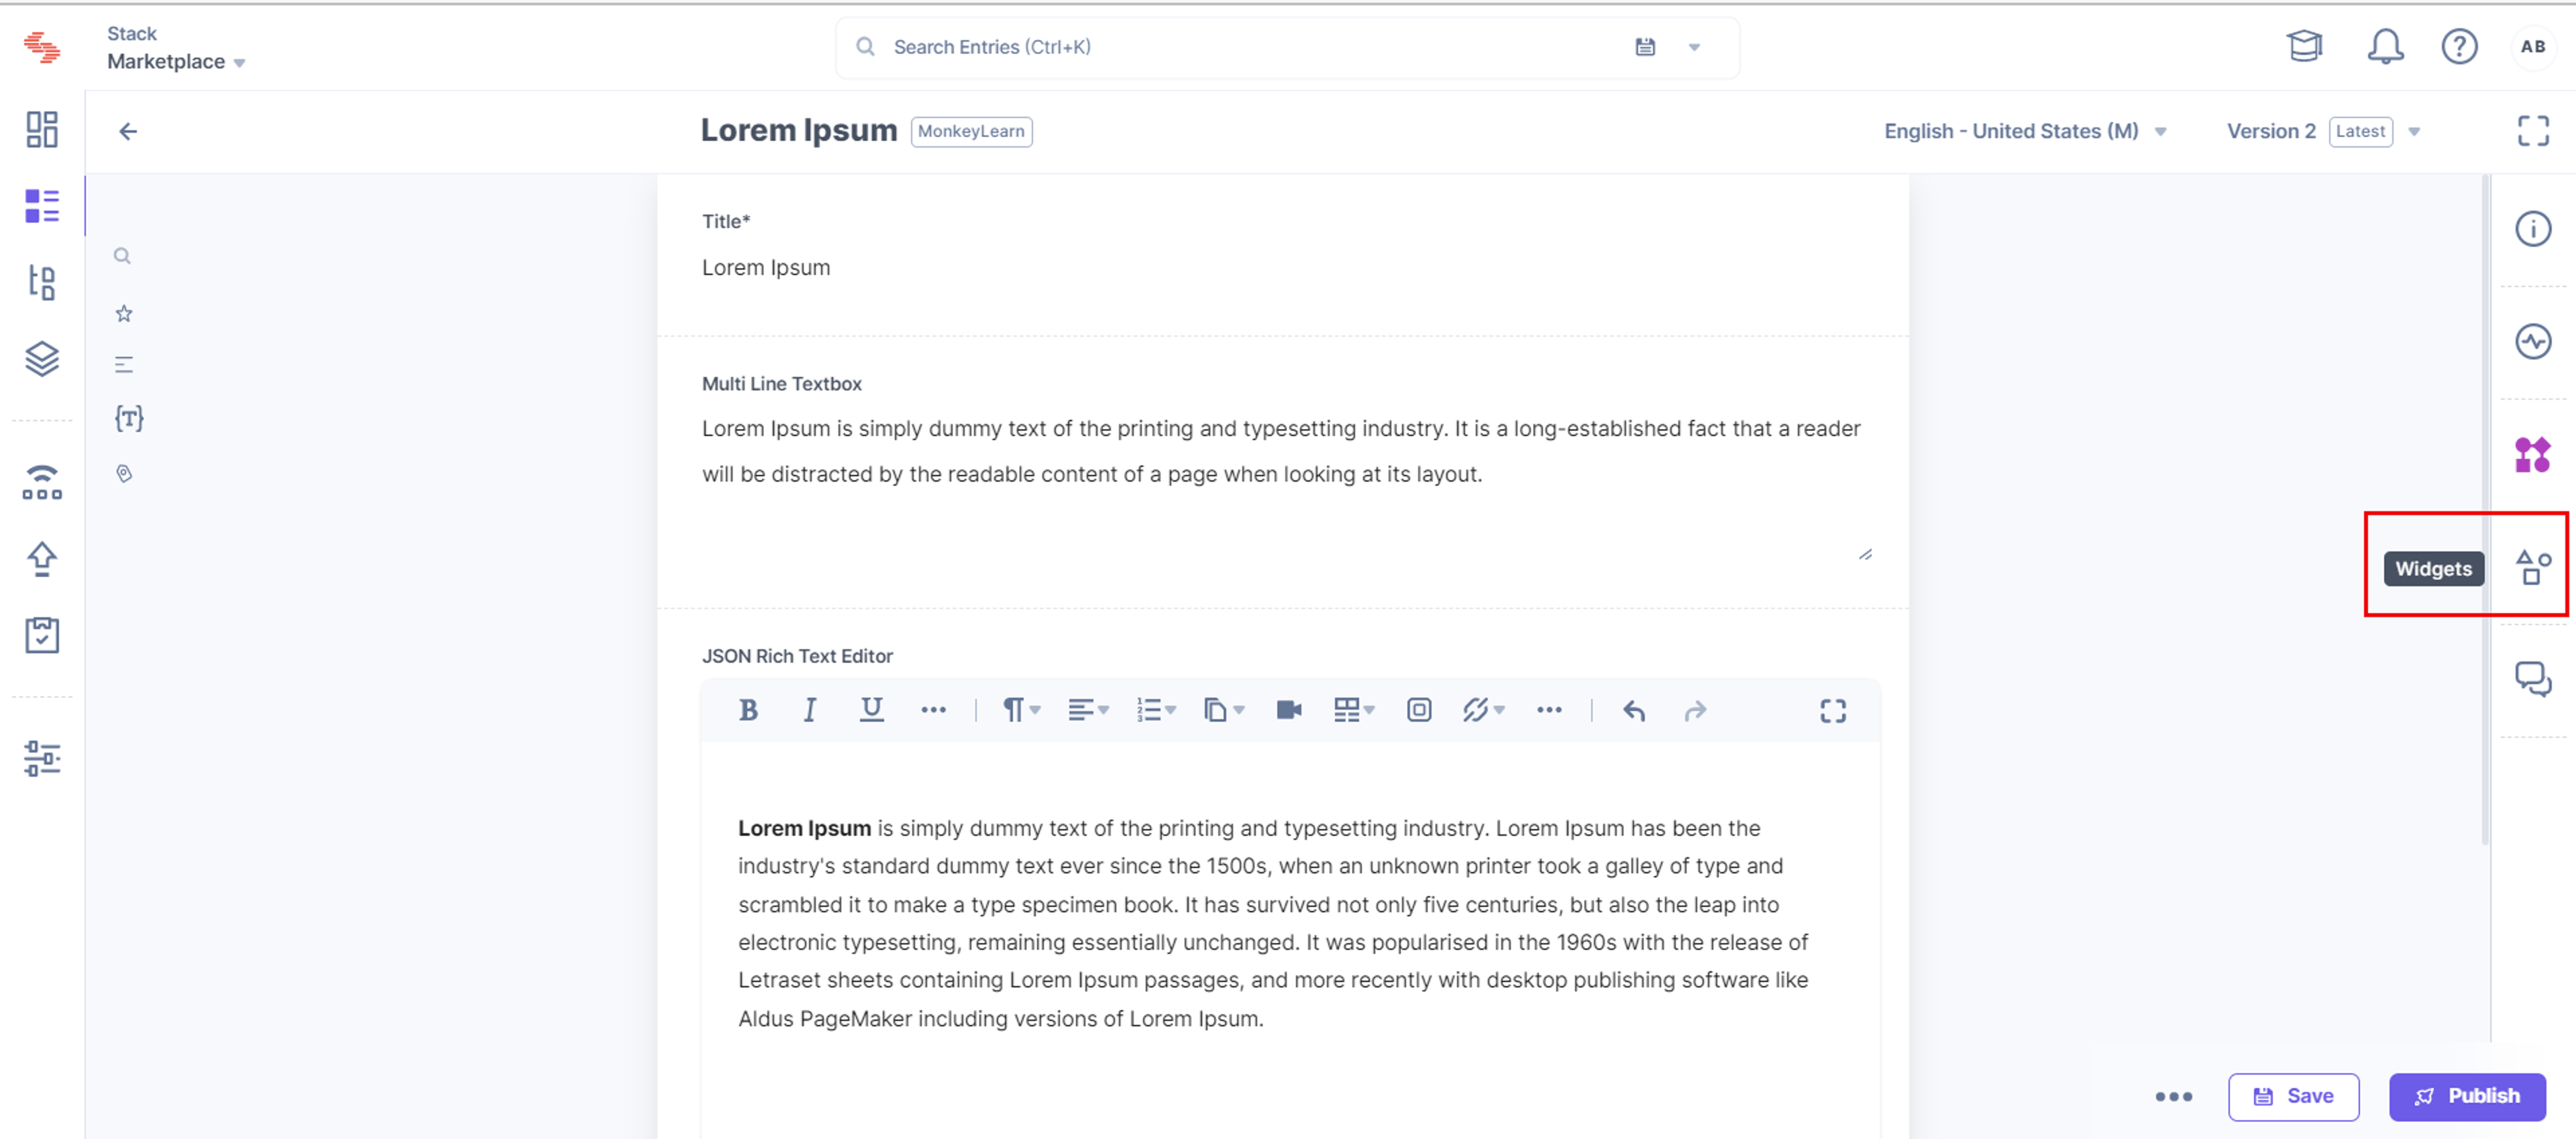Show more insert options in editor toolbar
2576x1139 pixels.
pos(1549,710)
